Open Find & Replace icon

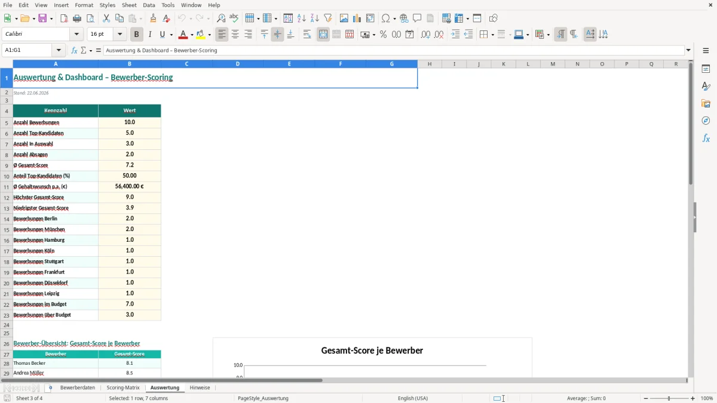(x=221, y=19)
